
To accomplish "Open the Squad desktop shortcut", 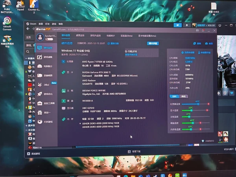I will pyautogui.click(x=20, y=6).
